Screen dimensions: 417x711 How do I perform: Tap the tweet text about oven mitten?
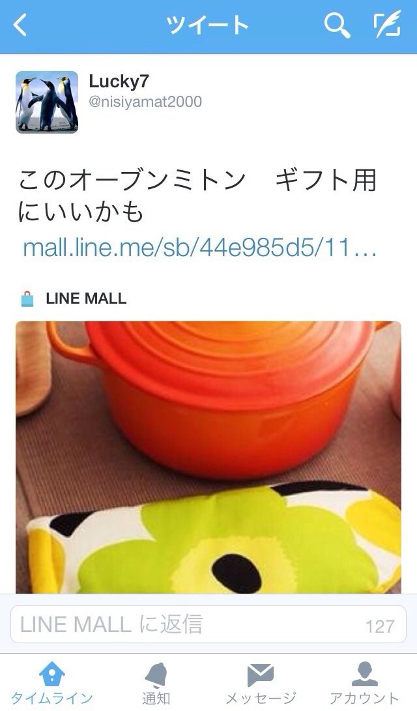(197, 196)
